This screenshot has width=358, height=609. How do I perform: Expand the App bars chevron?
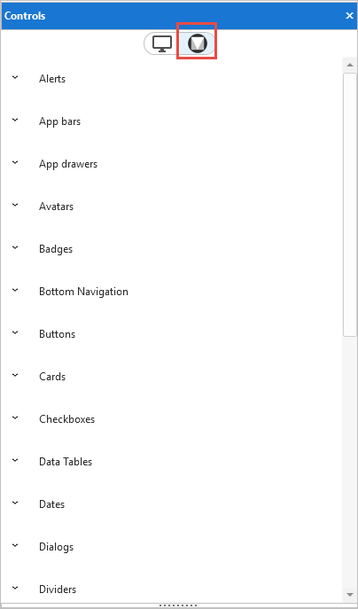pos(15,120)
